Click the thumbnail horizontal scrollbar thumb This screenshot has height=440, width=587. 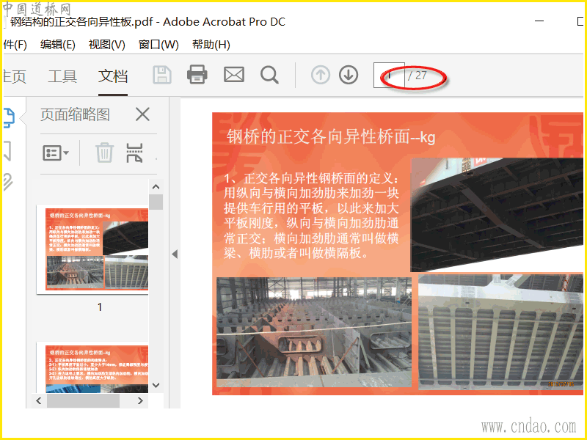pos(83,400)
